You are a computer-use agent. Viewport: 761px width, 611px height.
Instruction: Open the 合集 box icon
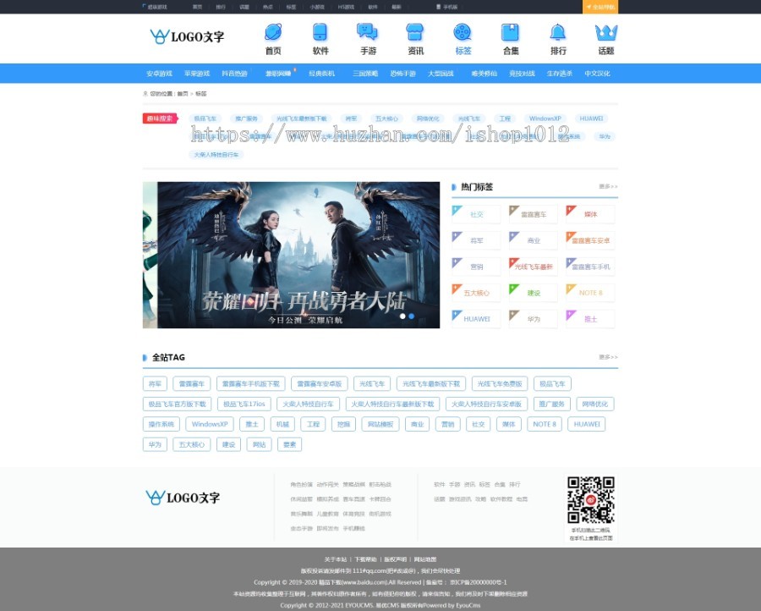click(510, 32)
